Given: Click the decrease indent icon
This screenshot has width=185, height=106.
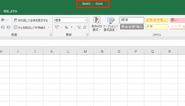Looking at the screenshot, I should [3, 27].
